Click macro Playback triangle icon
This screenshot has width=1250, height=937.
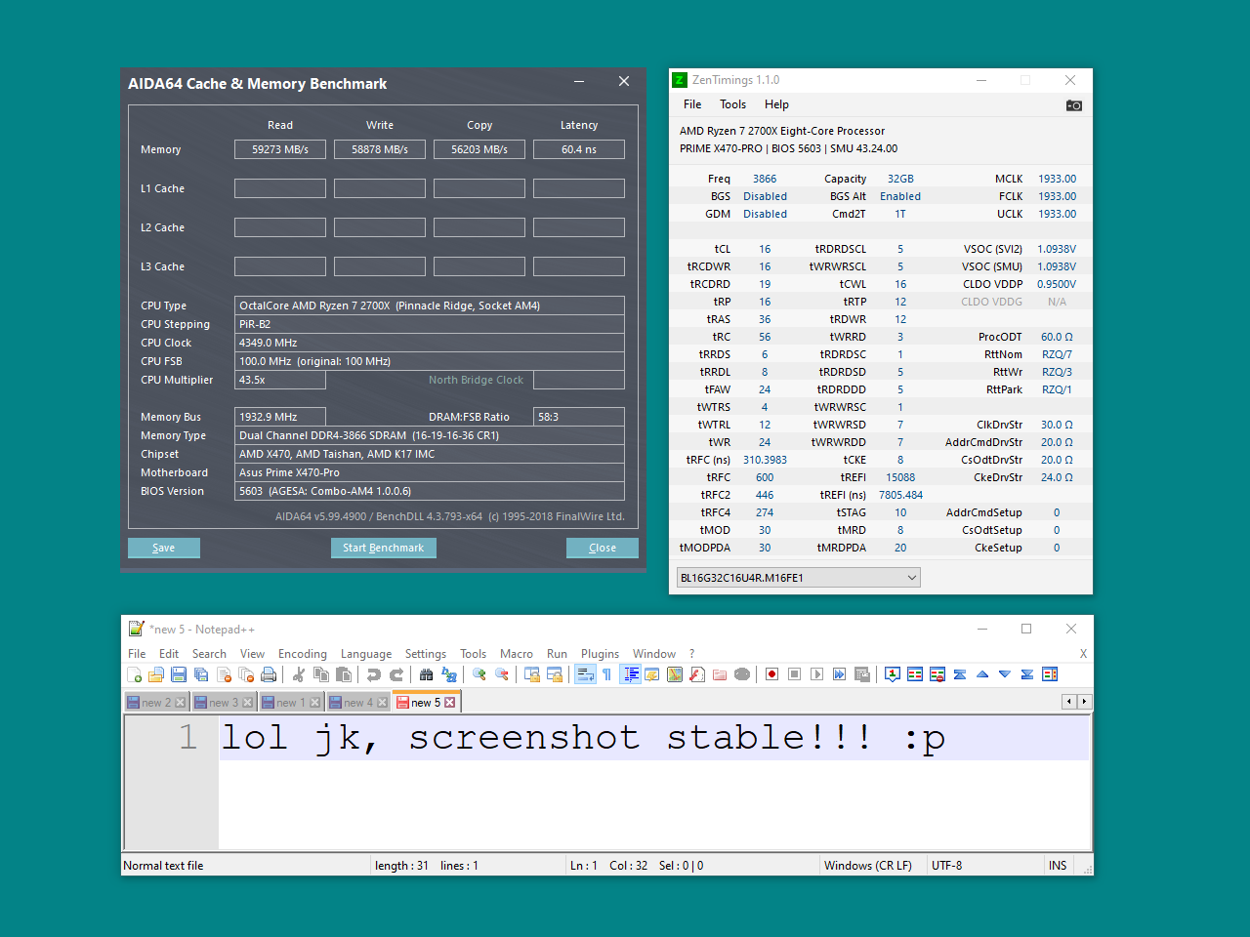[x=816, y=674]
